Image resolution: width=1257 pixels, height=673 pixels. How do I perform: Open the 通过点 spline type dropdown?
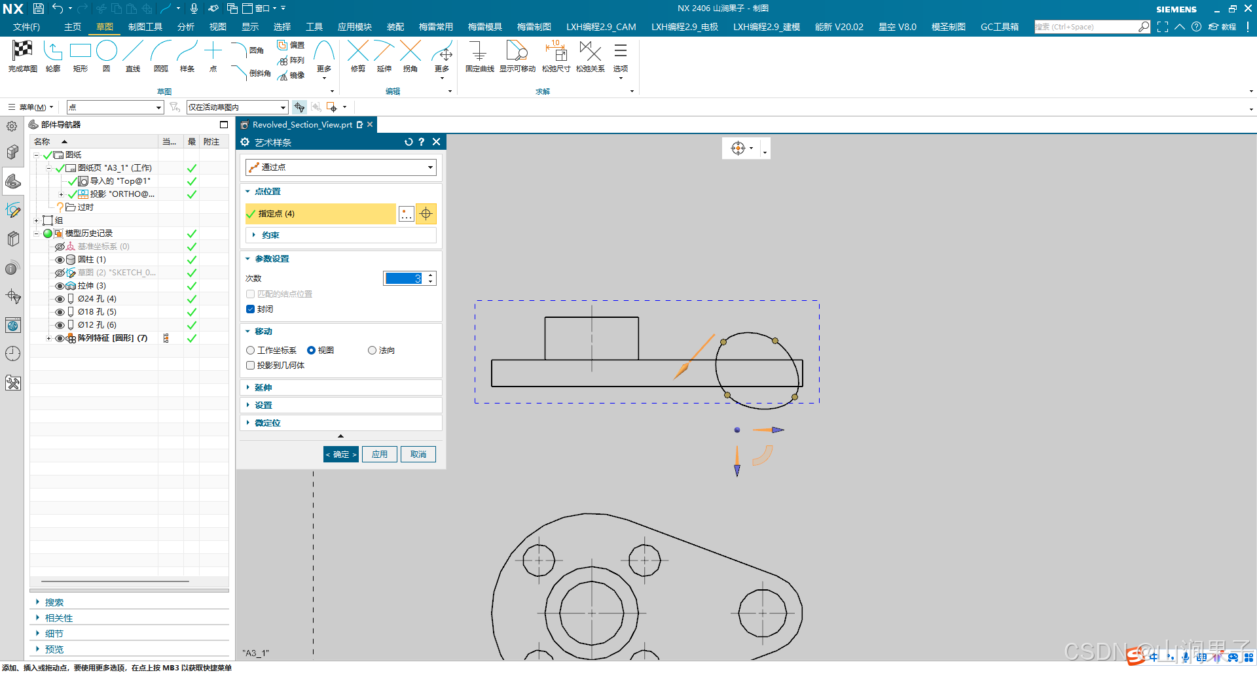[341, 167]
